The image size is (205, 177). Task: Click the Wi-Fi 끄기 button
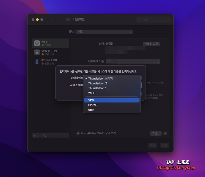(152, 44)
